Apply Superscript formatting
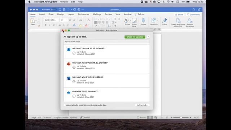Viewport: 231px width, 130px height. (x=68, y=25)
